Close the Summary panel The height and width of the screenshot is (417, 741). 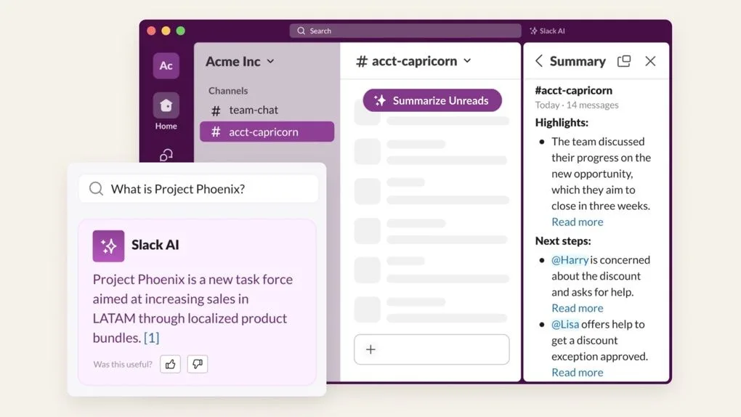click(650, 61)
